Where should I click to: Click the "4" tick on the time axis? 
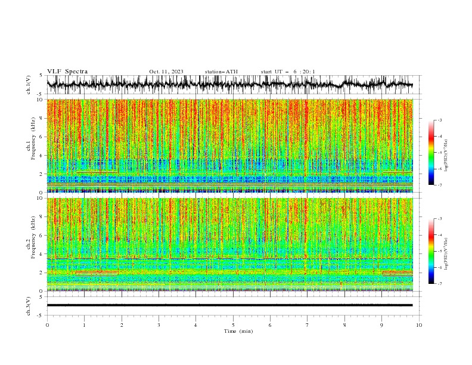coord(195,325)
